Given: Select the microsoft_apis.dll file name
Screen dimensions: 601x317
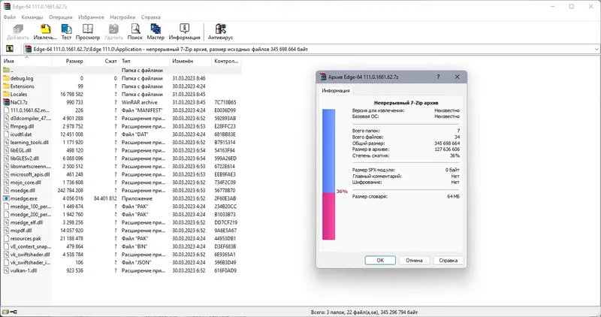Looking at the screenshot, I should click(30, 174).
